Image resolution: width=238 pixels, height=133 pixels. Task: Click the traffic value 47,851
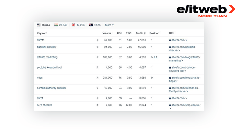pos(142,40)
